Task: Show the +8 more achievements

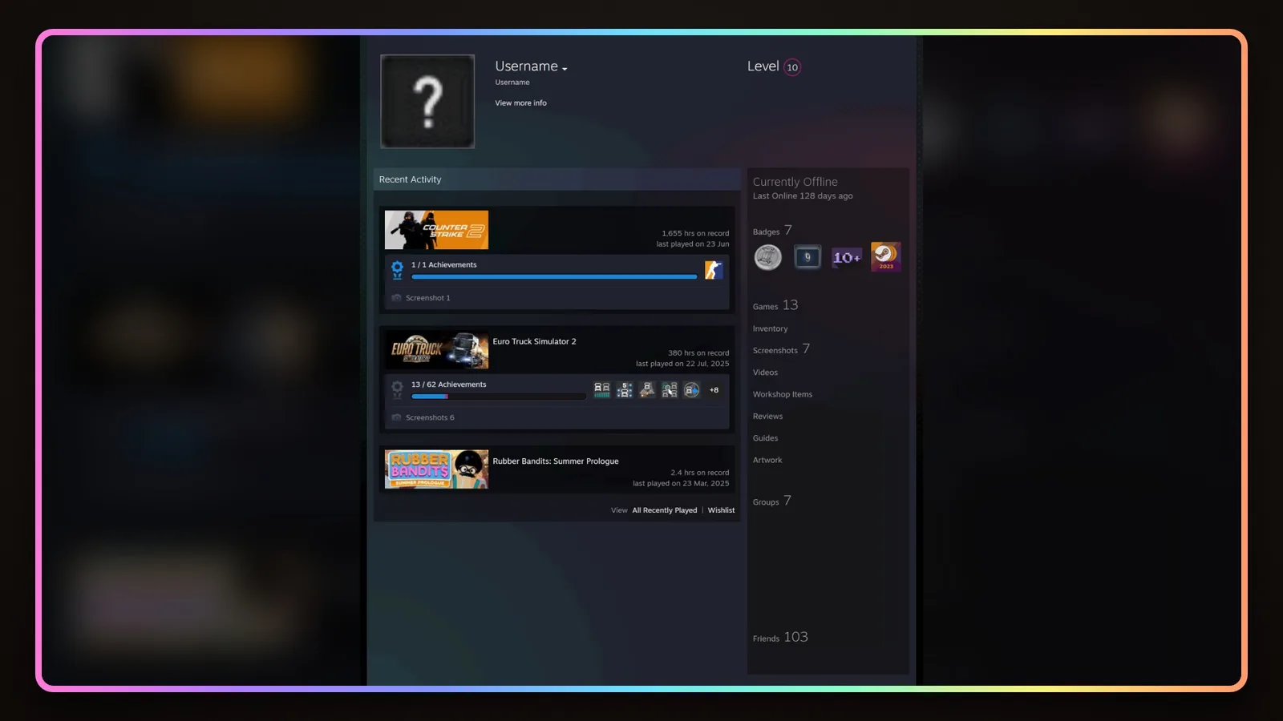Action: pos(714,390)
